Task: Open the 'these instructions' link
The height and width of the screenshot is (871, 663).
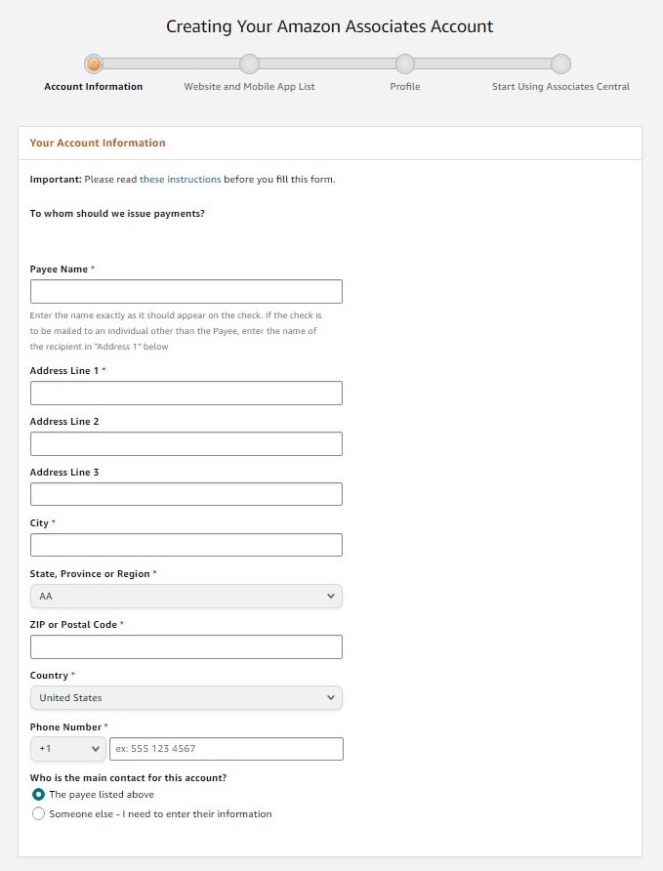Action: tap(180, 180)
